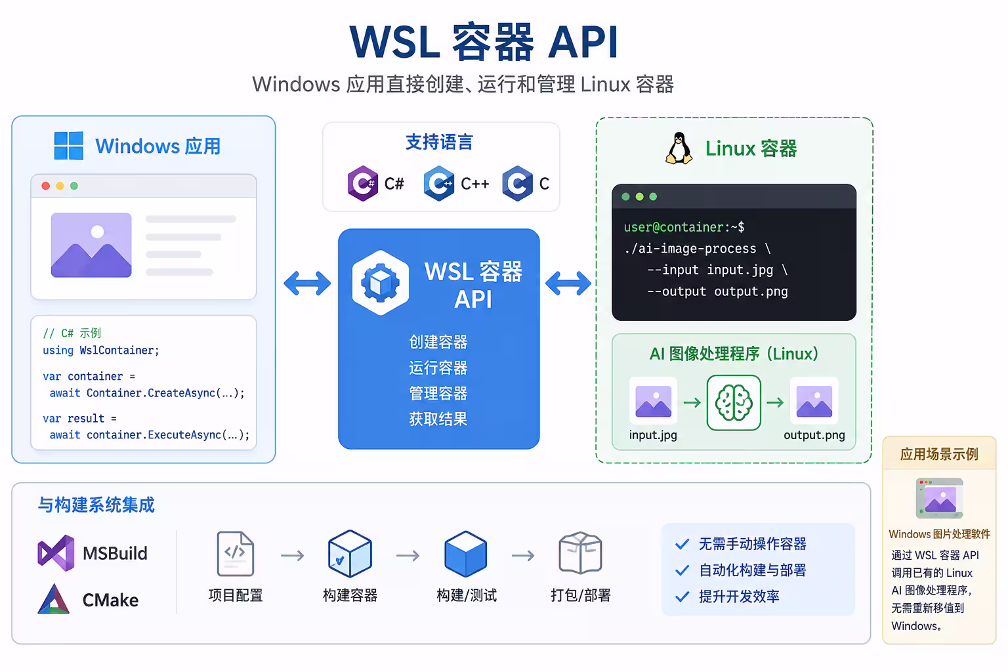Image resolution: width=1008 pixels, height=672 pixels.
Task: Click the checkmark beside 无需手动操作容器
Action: [682, 544]
